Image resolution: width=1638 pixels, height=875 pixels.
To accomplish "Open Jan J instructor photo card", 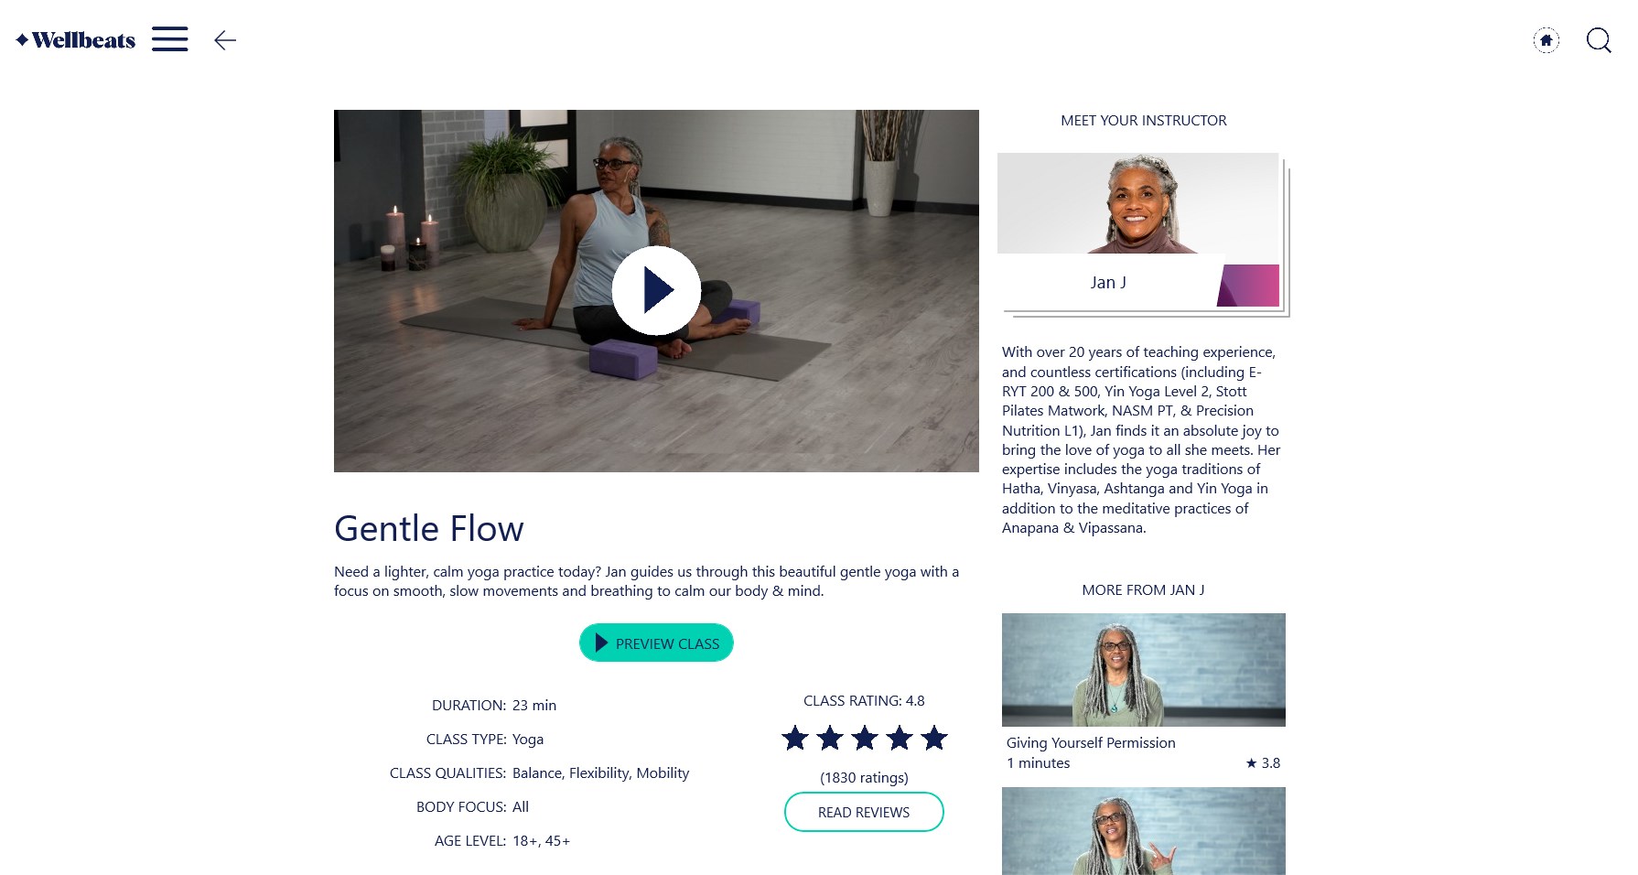I will (x=1137, y=203).
